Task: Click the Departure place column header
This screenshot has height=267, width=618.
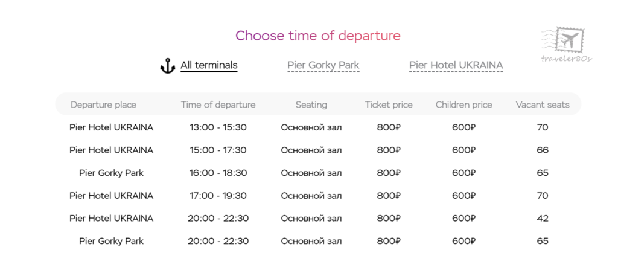Action: [x=103, y=105]
